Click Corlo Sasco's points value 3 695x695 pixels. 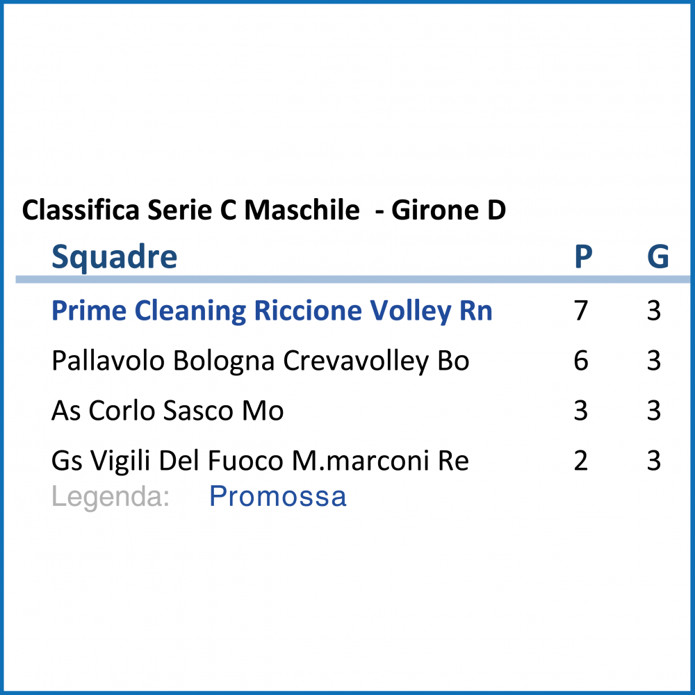pos(580,411)
